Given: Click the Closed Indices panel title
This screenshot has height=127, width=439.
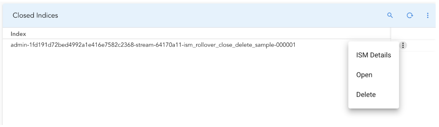Looking at the screenshot, I should click(x=35, y=15).
